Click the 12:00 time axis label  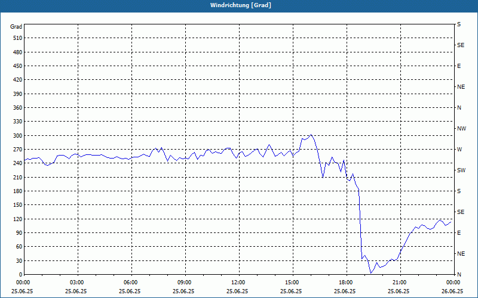tap(238, 283)
